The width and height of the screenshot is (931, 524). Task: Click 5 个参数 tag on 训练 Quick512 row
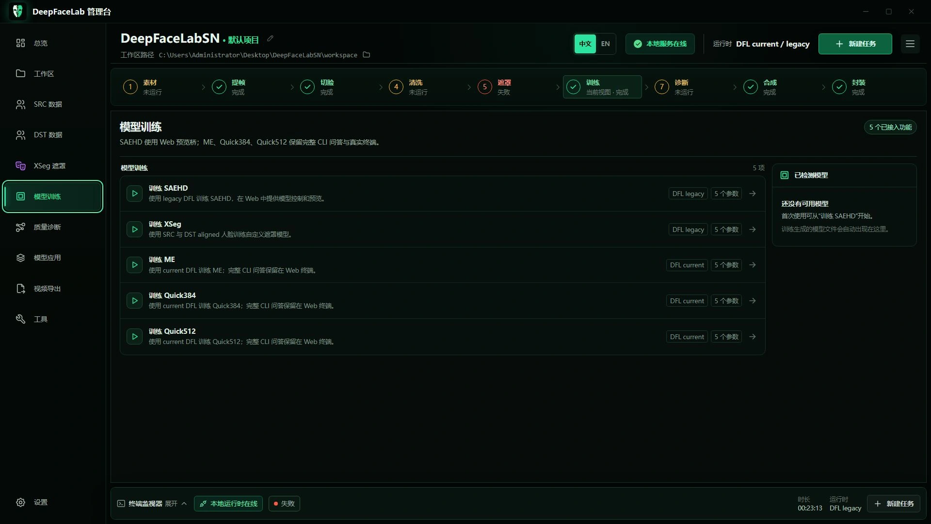click(726, 337)
